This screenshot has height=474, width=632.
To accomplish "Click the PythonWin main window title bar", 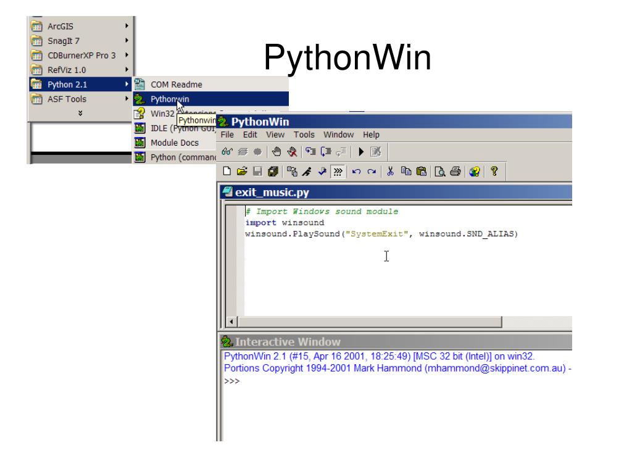I will click(394, 122).
